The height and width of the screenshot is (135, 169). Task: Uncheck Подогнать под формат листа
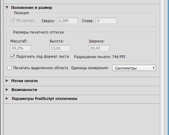tap(12, 57)
